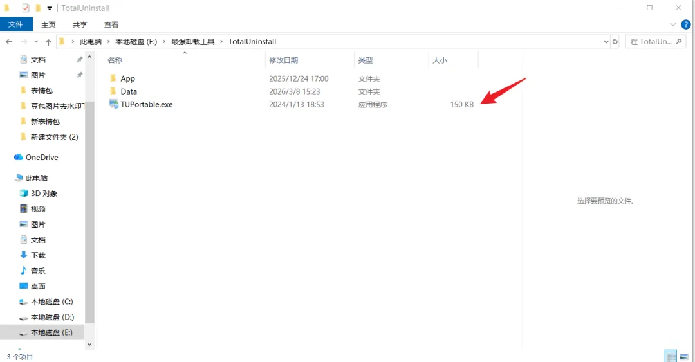Switch to the 共享 ribbon tab
Screen dimensions: 695x362
point(80,25)
